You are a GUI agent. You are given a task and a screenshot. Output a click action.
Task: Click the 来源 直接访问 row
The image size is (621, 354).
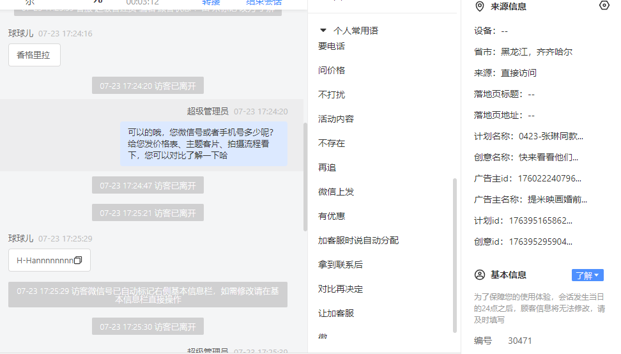(x=505, y=73)
